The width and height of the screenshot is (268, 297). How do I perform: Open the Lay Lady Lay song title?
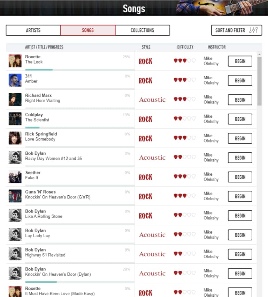pos(38,236)
